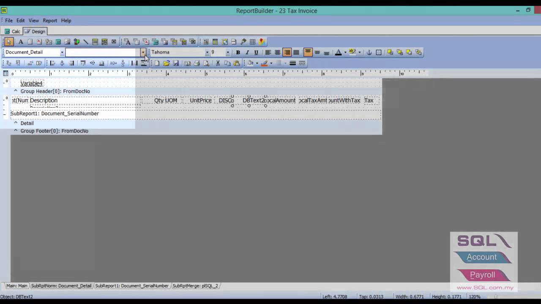The image size is (541, 304).
Task: Click the Bring to Front icon
Action: (x=390, y=52)
